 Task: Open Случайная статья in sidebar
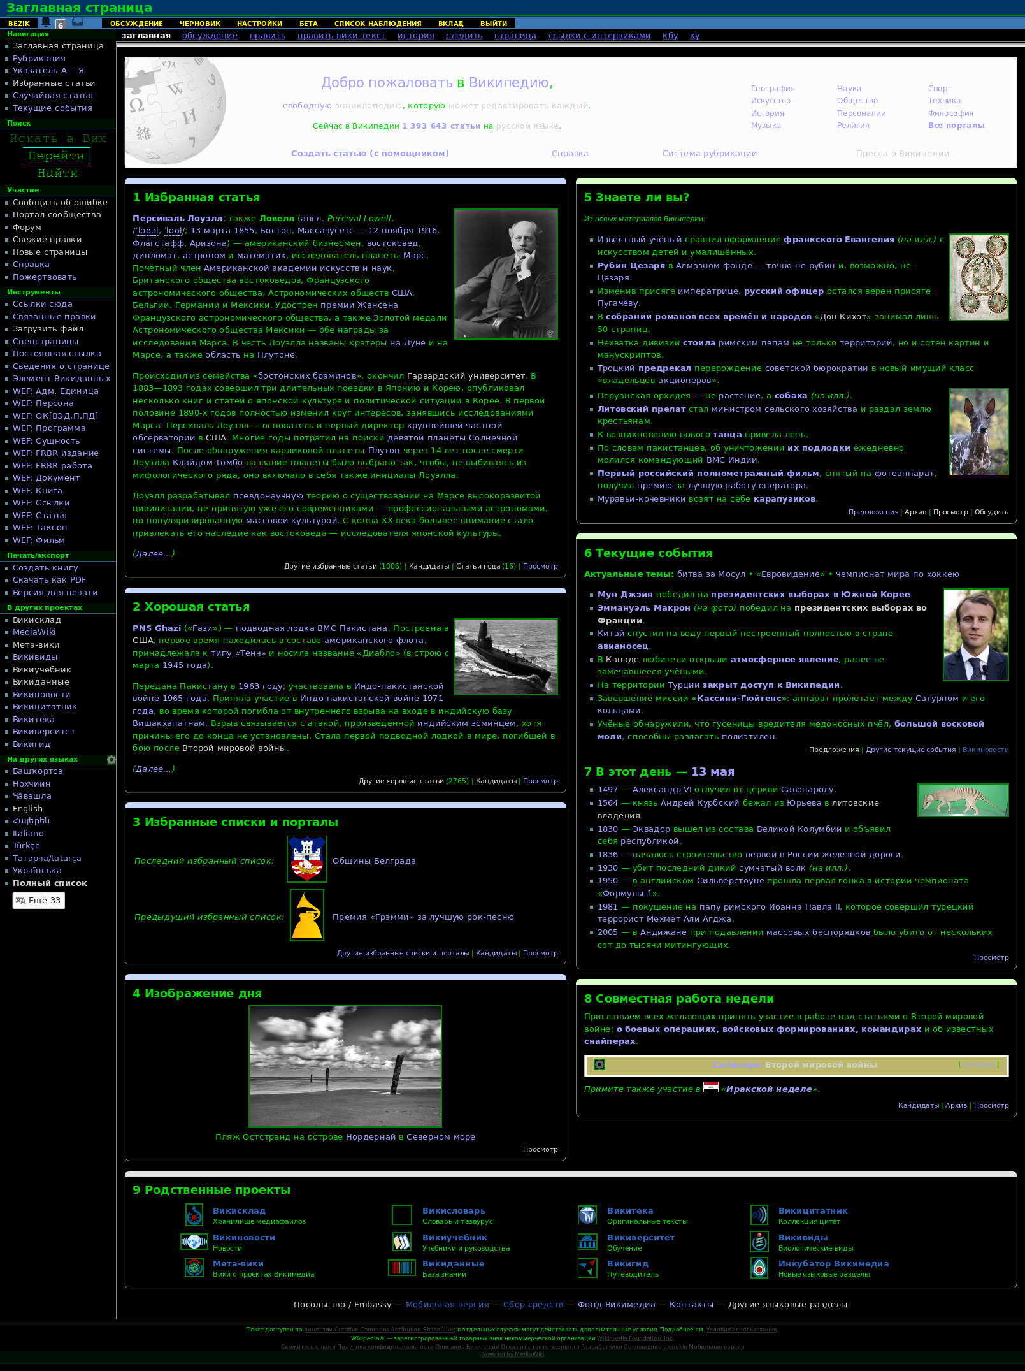53,96
